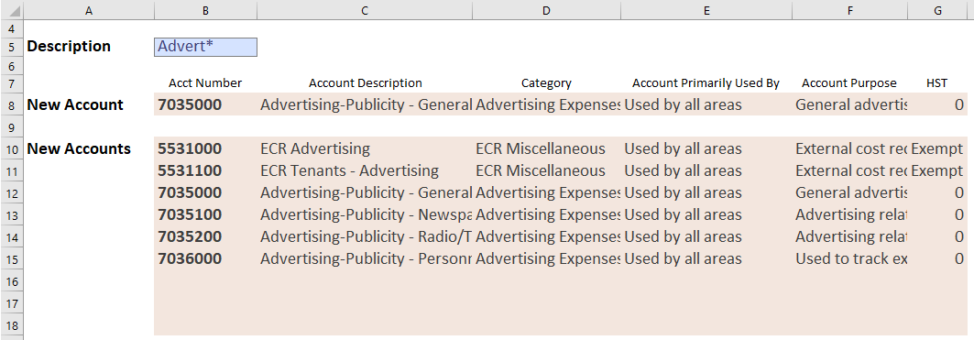Image resolution: width=974 pixels, height=340 pixels.
Task: Click the Category column title cell
Action: (x=547, y=83)
